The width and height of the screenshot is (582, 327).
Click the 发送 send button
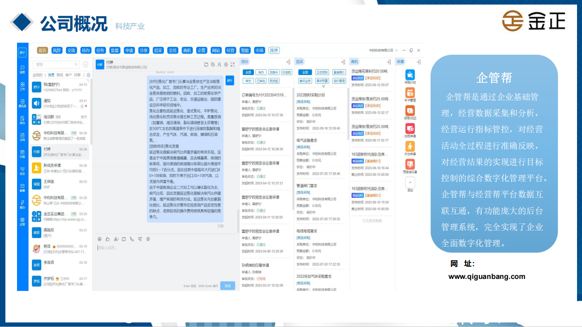click(228, 286)
